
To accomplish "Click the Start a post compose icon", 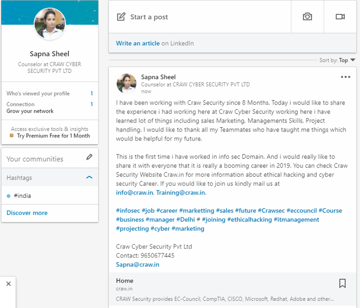I will [121, 17].
